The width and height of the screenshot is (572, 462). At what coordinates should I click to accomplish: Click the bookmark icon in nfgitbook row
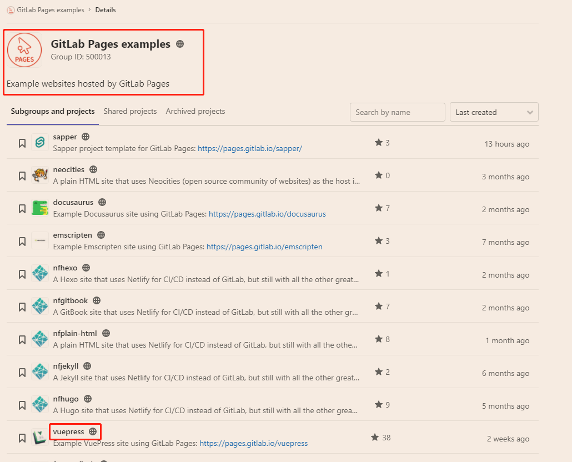coord(22,308)
